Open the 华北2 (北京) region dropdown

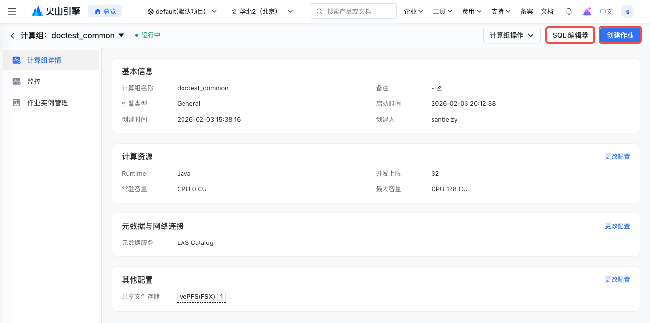click(x=262, y=11)
